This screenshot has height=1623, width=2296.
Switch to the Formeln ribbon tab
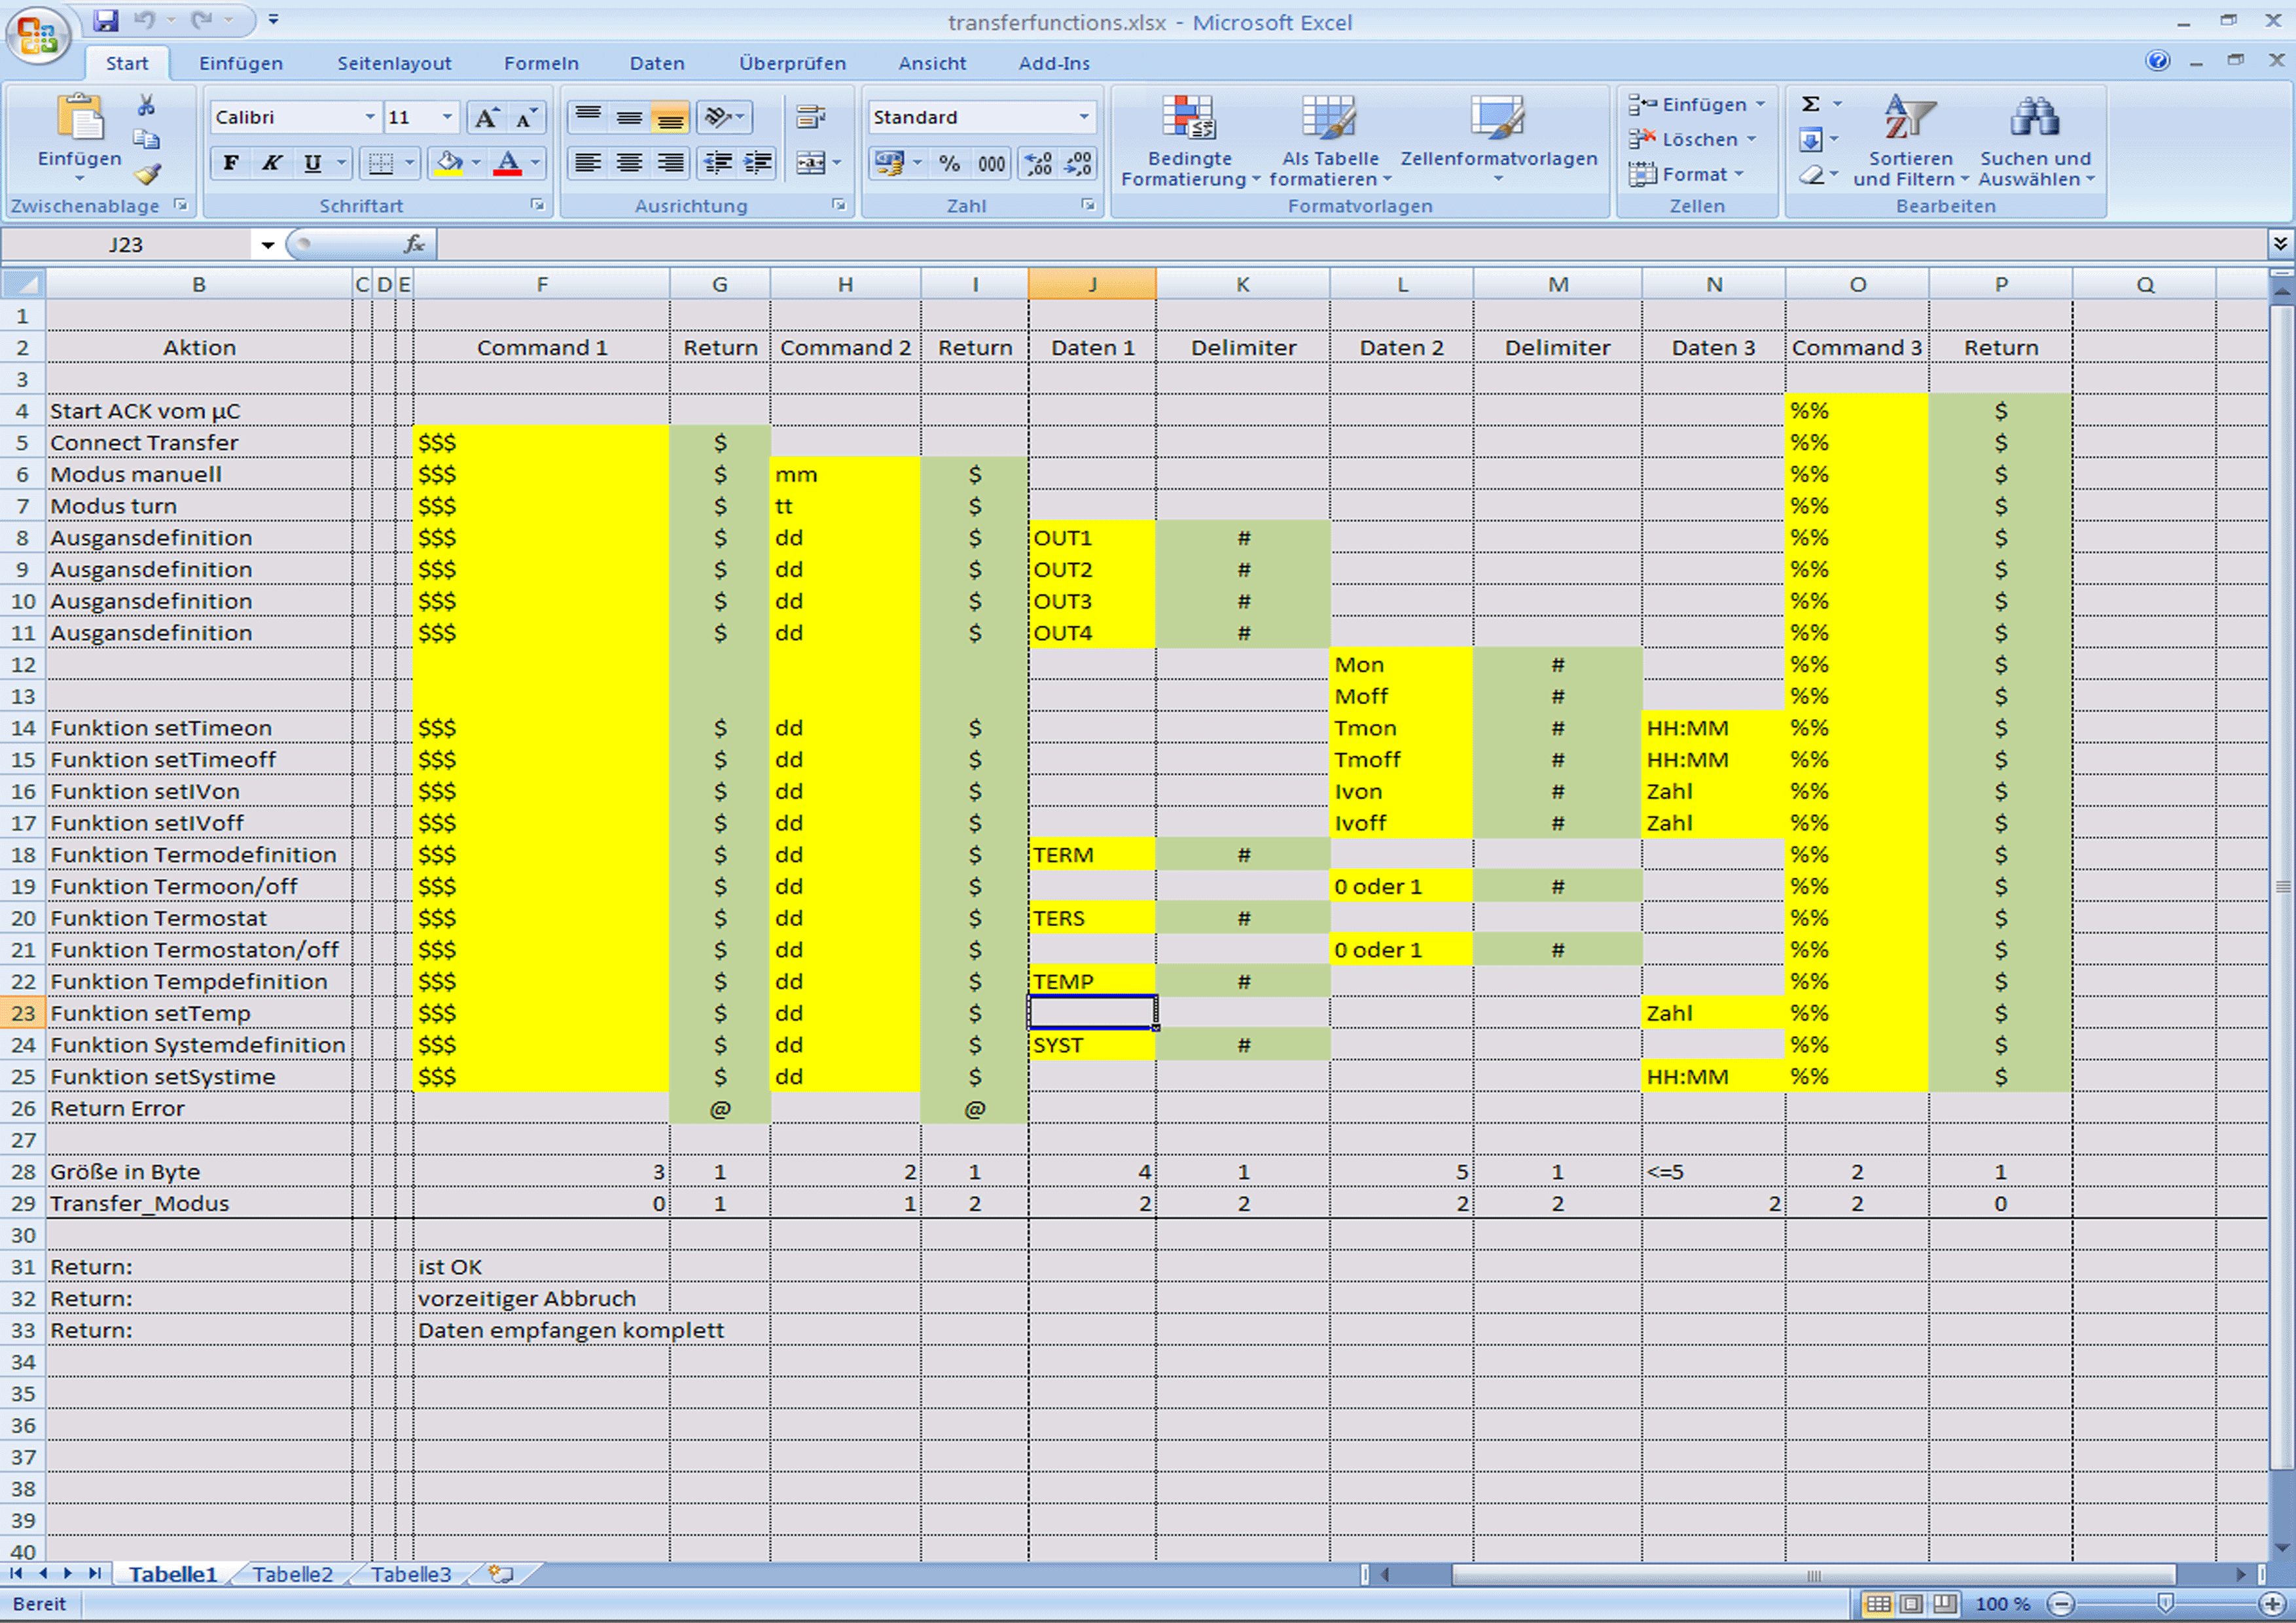pyautogui.click(x=541, y=64)
